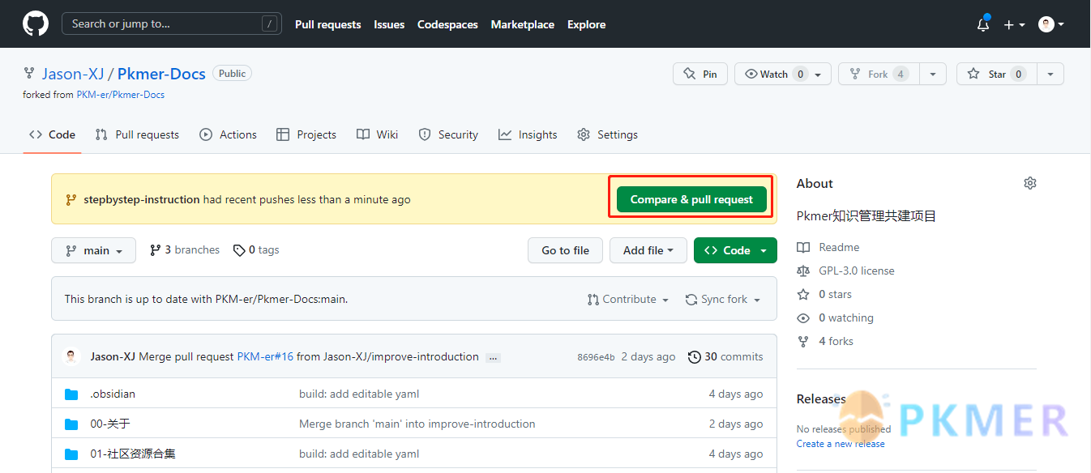This screenshot has width=1091, height=473.
Task: Fork the Pkmer-Docs repository
Action: (x=879, y=74)
